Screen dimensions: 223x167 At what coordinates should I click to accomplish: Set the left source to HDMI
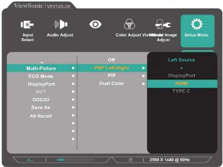point(182,83)
